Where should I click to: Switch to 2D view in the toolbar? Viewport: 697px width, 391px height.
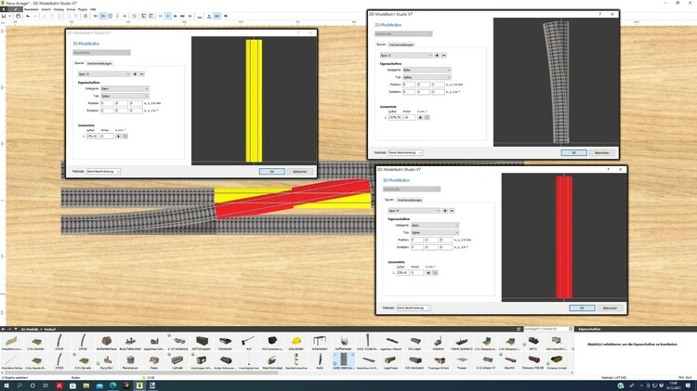(95, 16)
